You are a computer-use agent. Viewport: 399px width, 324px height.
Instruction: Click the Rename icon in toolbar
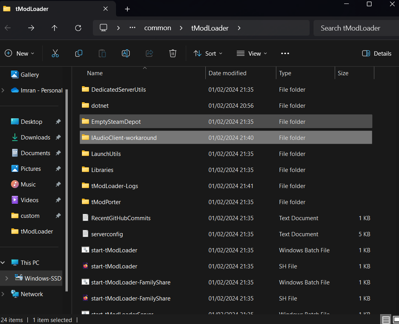point(126,53)
